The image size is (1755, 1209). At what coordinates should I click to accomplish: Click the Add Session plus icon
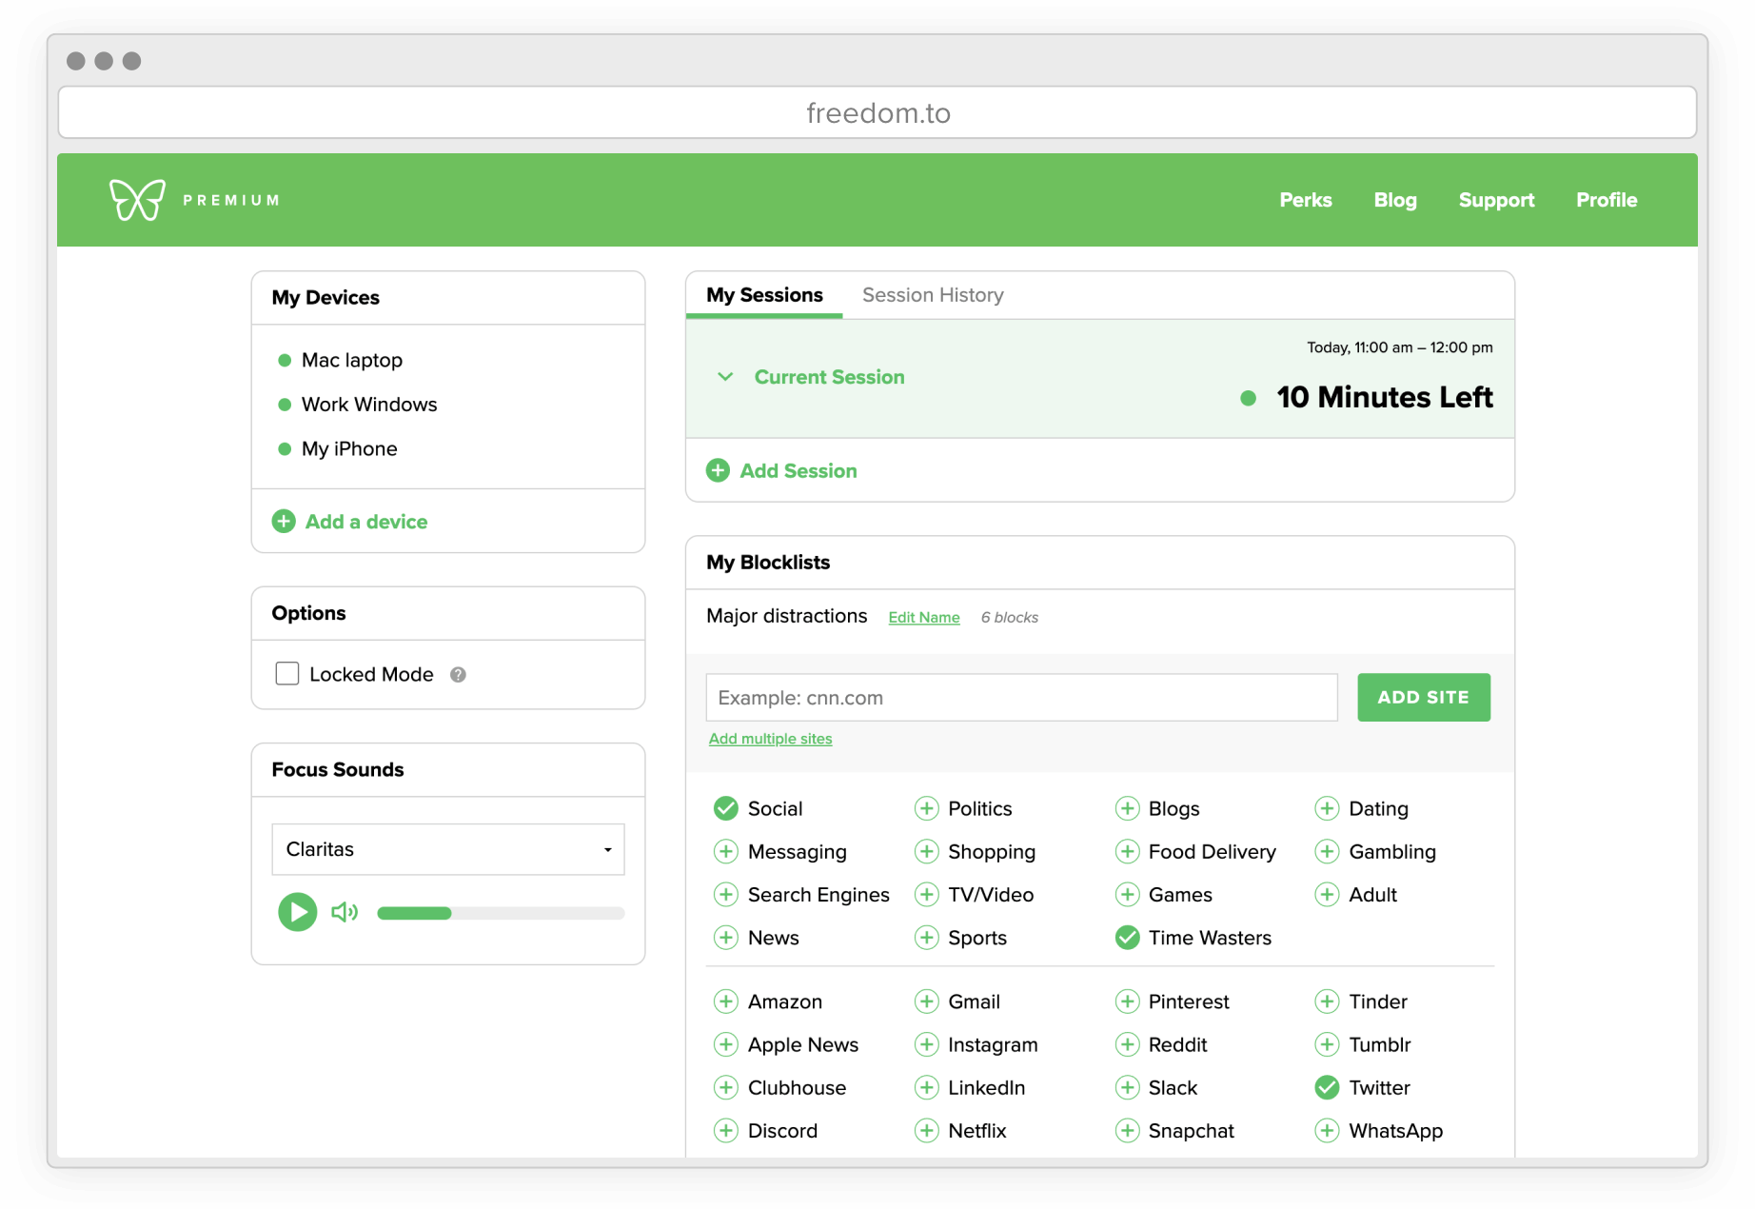tap(719, 470)
